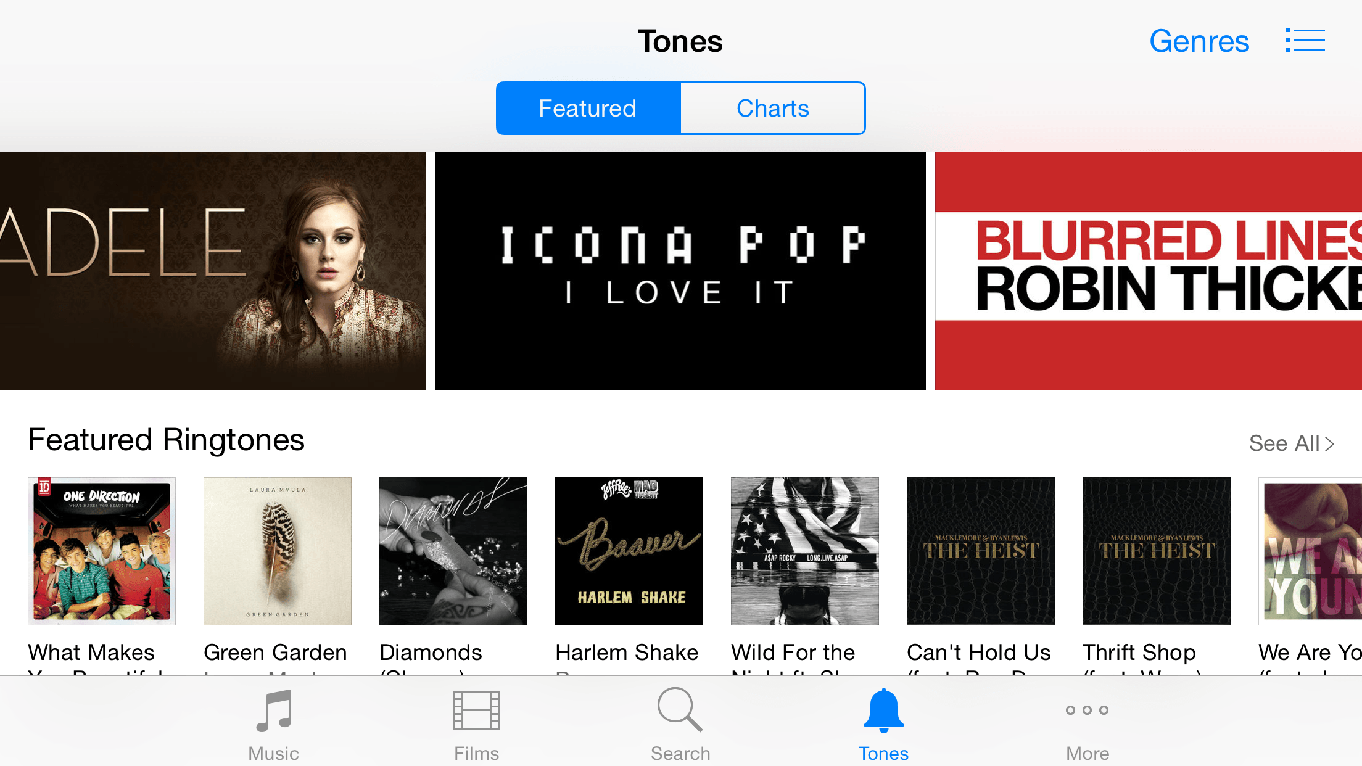Tap the Genres icon in top right

(x=1197, y=41)
